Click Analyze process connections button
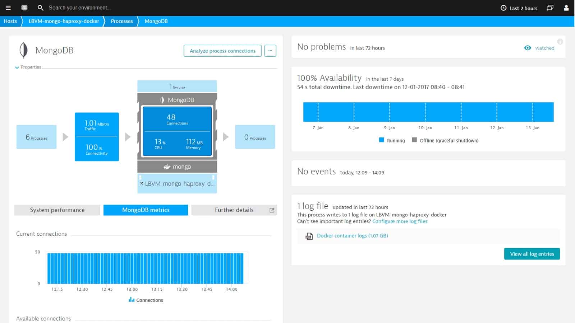The height and width of the screenshot is (323, 575). (222, 51)
